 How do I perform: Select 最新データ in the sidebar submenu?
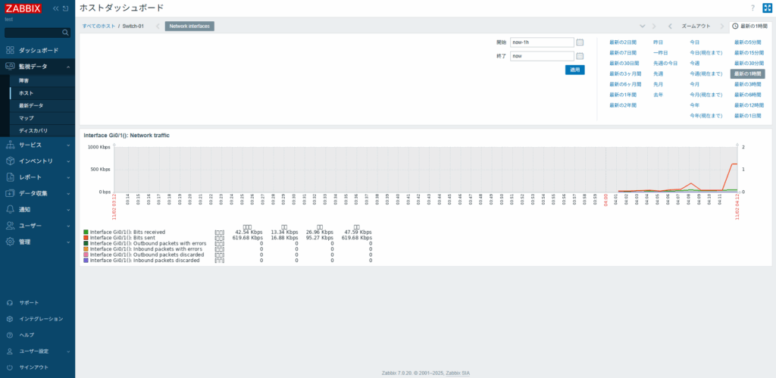(31, 105)
